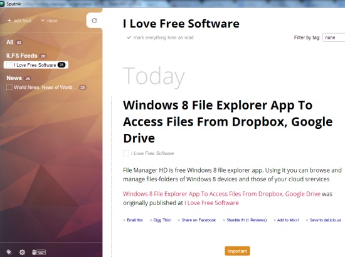Expand the more menu in sidebar
345x257 pixels.
click(49, 21)
